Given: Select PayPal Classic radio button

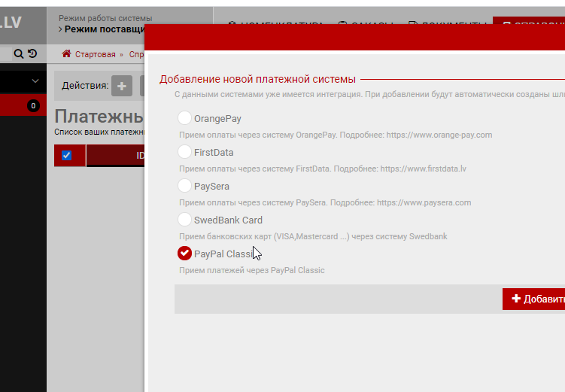Looking at the screenshot, I should (x=184, y=254).
